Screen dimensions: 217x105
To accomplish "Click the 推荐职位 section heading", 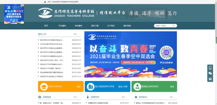I will (143, 97).
